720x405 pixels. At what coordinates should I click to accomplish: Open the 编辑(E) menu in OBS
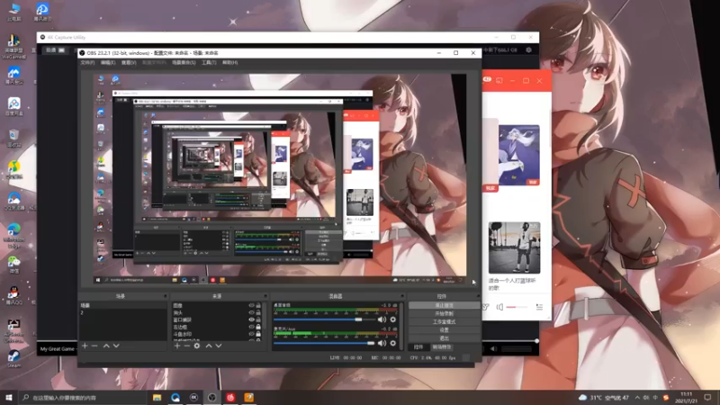click(x=108, y=62)
